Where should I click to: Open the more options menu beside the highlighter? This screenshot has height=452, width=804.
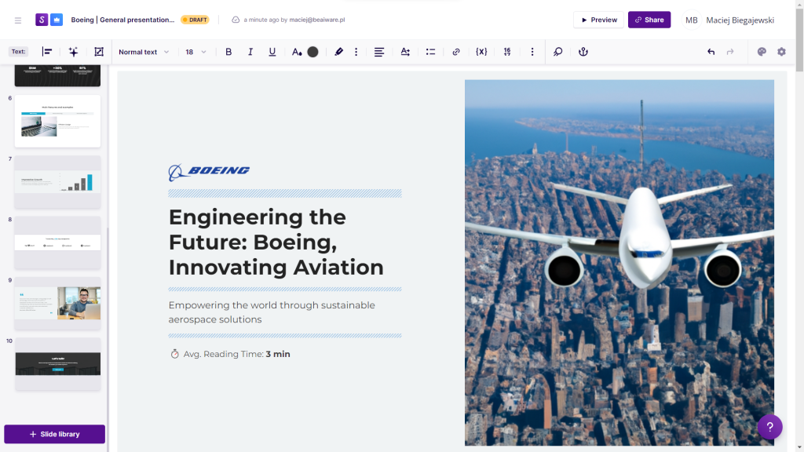(356, 52)
